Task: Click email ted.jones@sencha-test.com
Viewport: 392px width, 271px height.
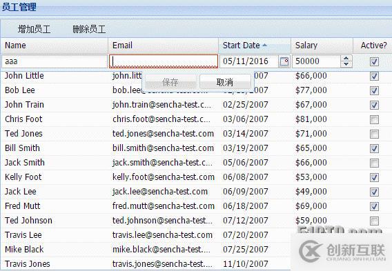Action: 163,134
